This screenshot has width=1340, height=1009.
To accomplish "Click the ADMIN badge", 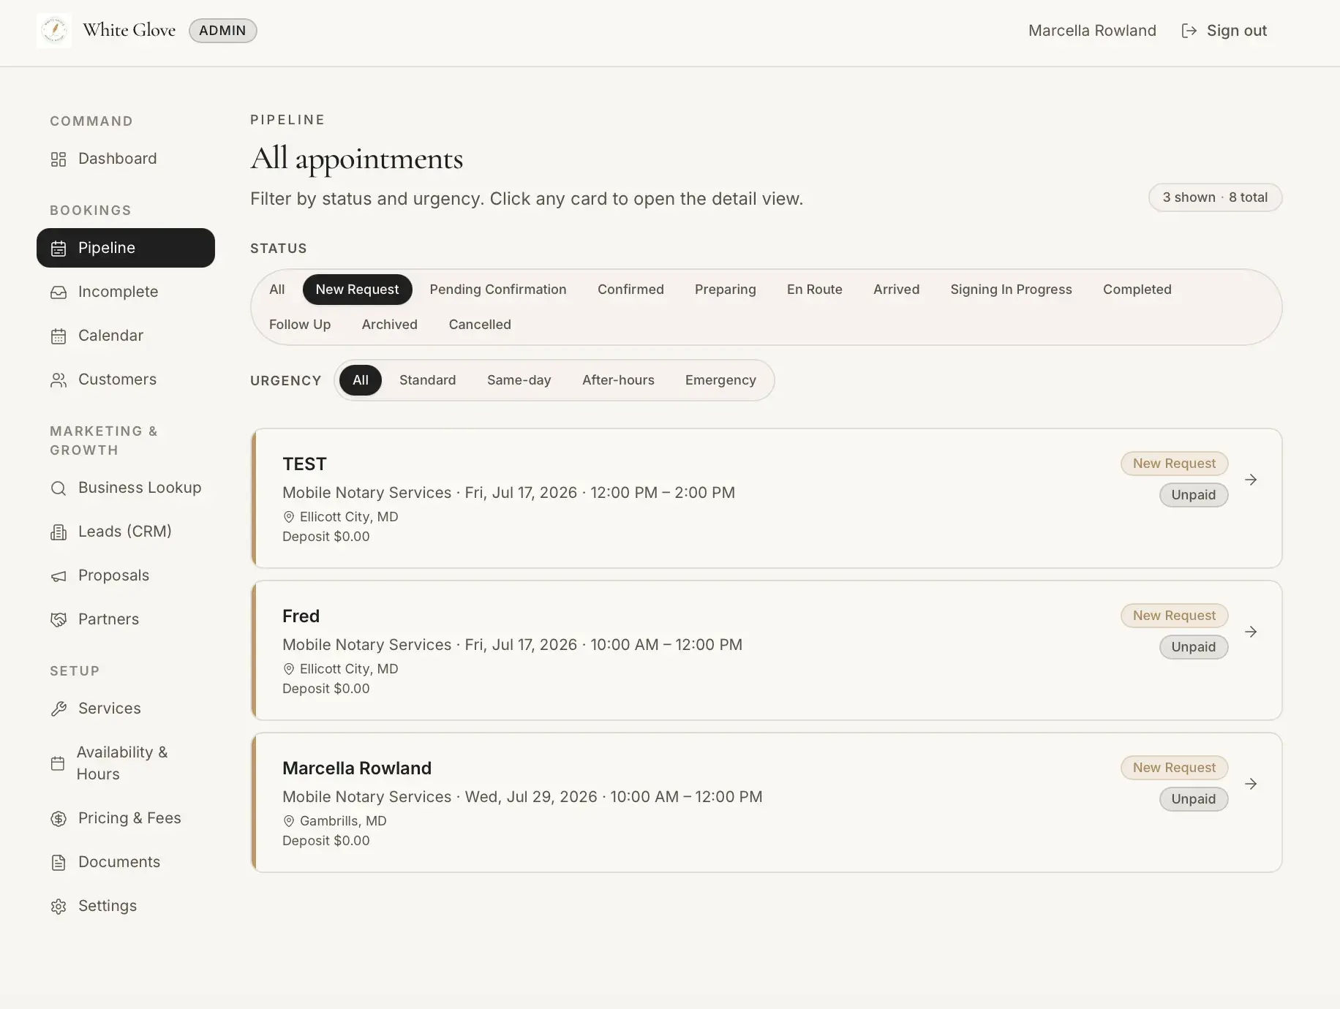I will (x=223, y=31).
